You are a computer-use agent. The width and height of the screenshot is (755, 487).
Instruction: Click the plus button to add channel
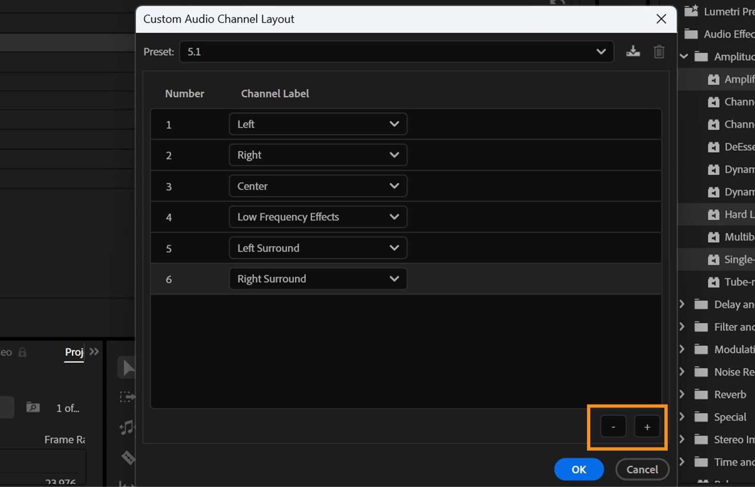pos(647,427)
